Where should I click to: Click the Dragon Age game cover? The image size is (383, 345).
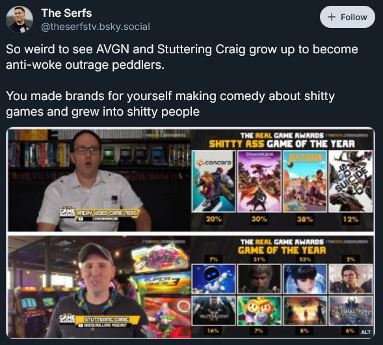pyautogui.click(x=259, y=181)
